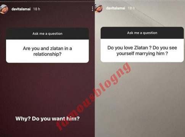Image resolution: width=185 pixels, height=137 pixels.
Task: Select the 'Are you and zlatan' question box
Action: (x=47, y=51)
